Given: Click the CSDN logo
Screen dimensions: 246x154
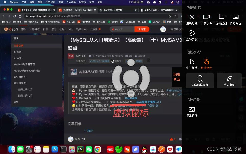Looking at the screenshot, I should click(11, 29).
